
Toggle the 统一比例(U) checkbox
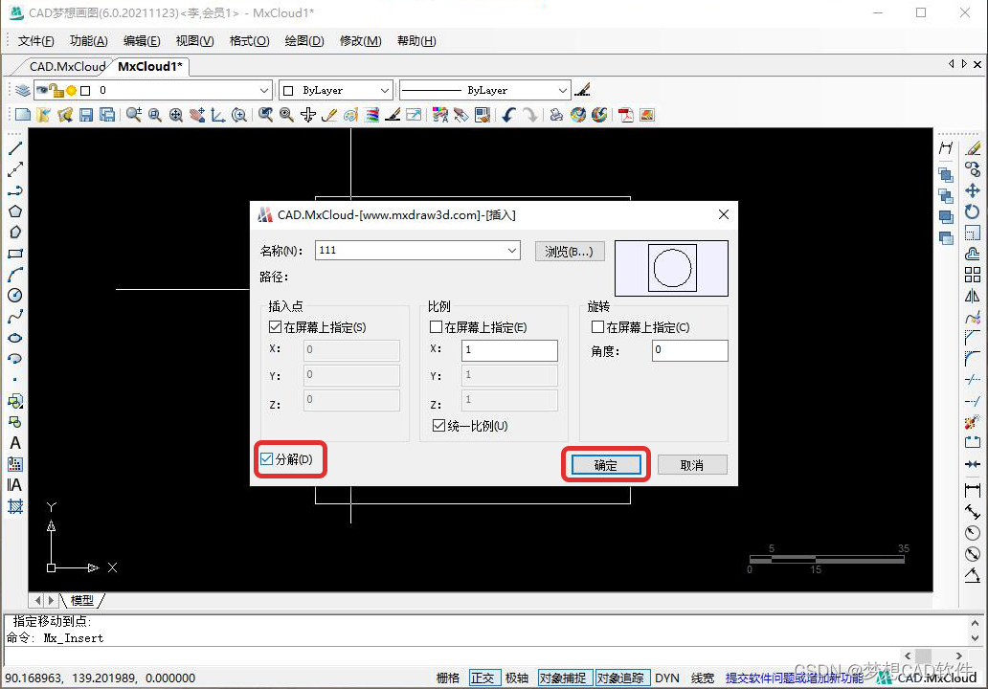pos(439,426)
